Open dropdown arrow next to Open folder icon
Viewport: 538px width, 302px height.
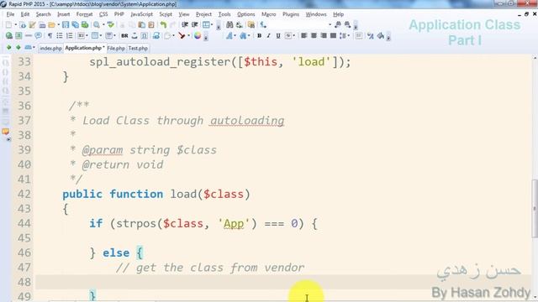(x=58, y=25)
